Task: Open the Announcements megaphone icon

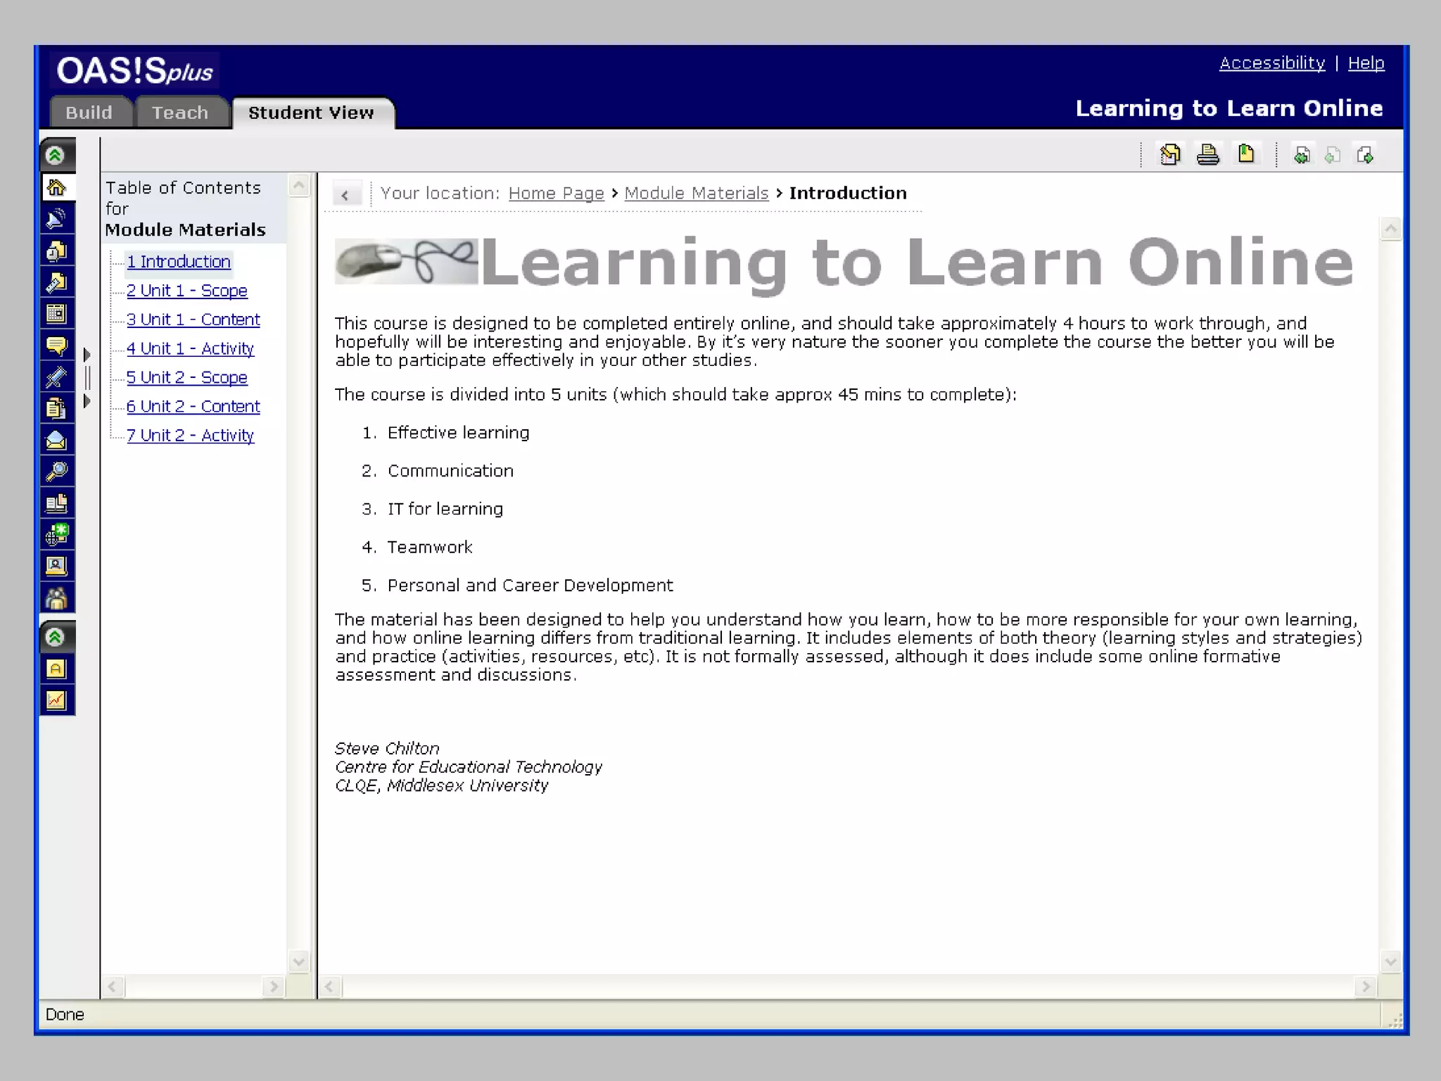Action: [56, 219]
